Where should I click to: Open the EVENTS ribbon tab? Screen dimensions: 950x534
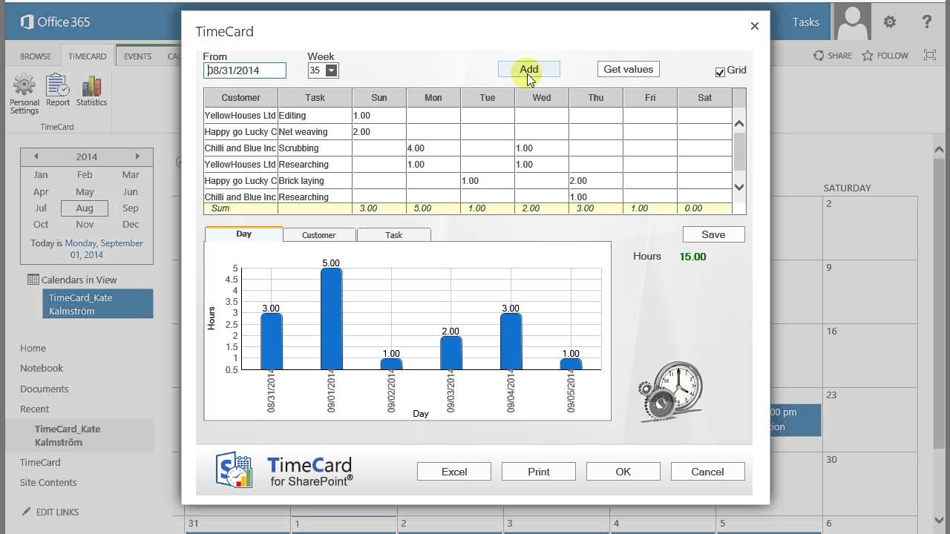[x=137, y=56]
